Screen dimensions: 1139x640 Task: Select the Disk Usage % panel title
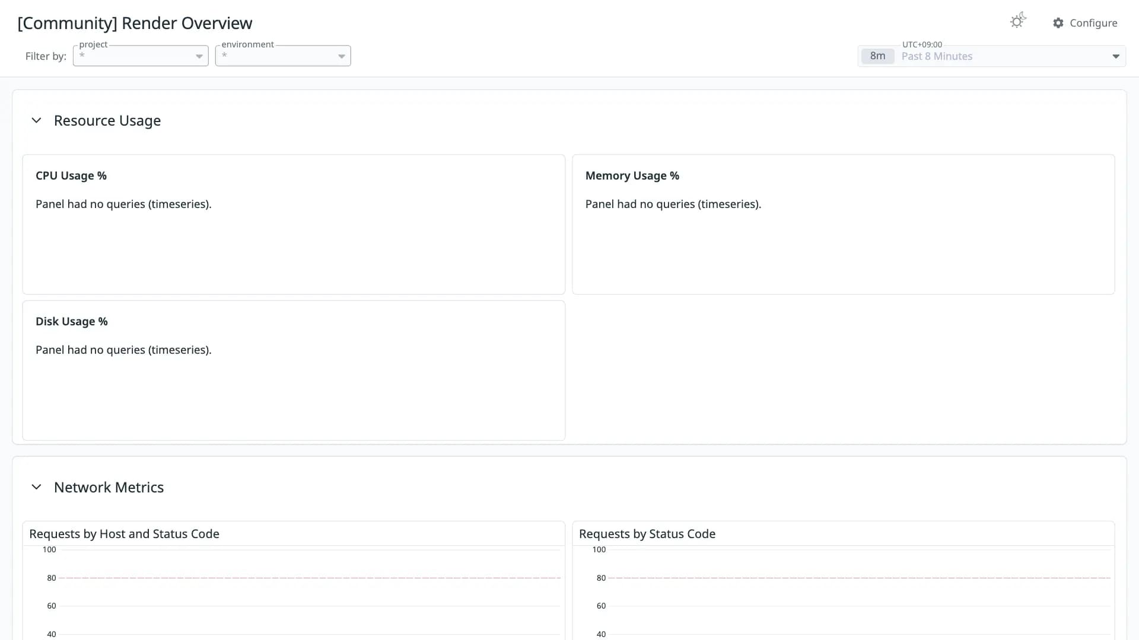72,321
